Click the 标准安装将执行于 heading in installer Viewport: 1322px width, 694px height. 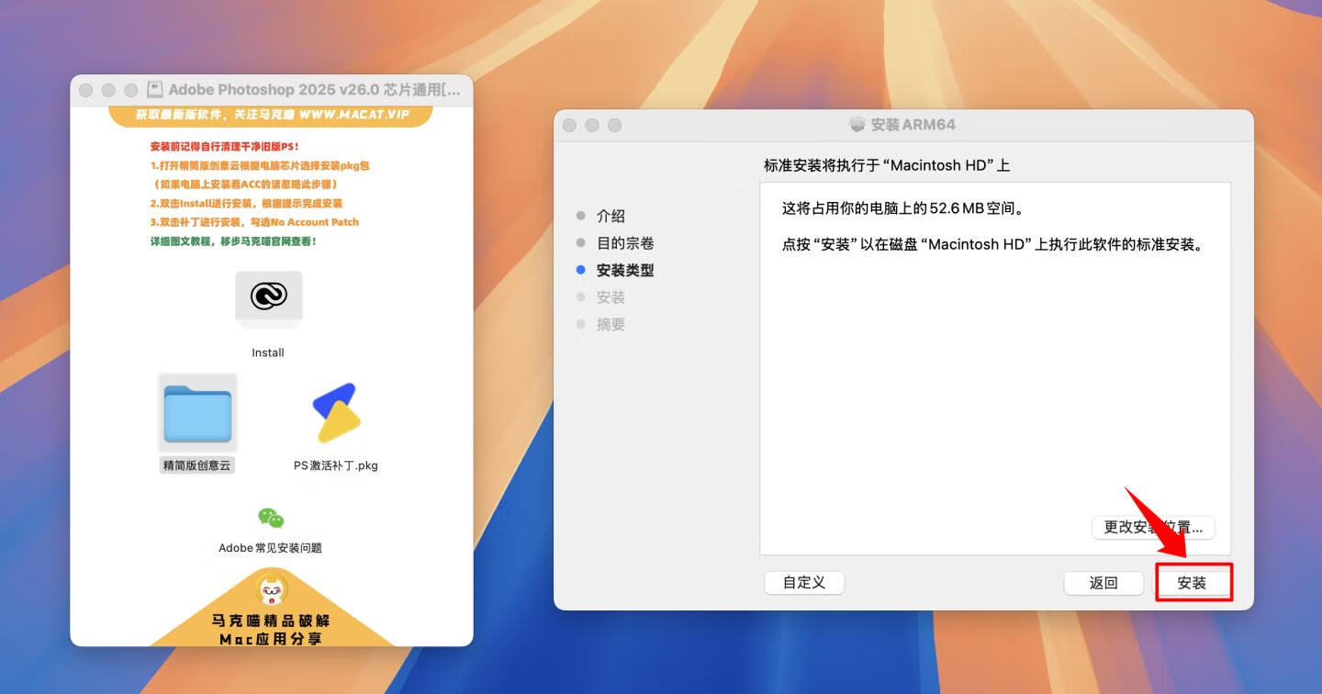(887, 166)
